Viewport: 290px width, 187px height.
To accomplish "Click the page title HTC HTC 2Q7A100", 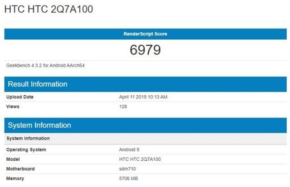I will pos(48,9).
